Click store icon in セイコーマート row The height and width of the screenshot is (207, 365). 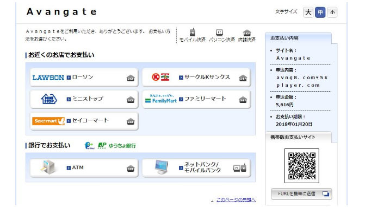131,121
